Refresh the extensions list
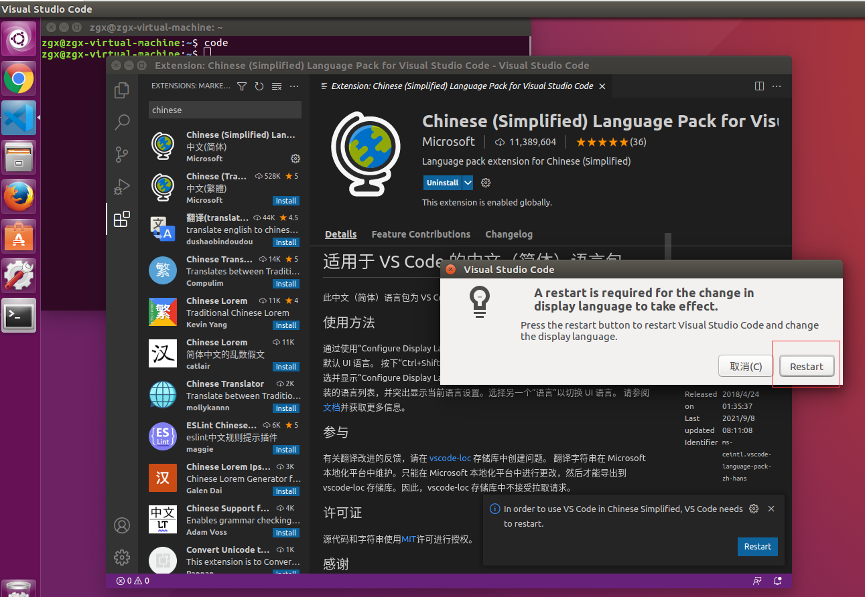Image resolution: width=865 pixels, height=597 pixels. 259,86
